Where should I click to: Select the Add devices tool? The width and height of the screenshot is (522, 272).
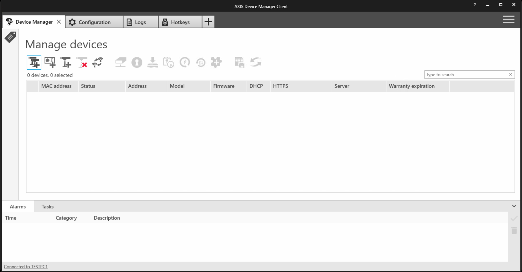coord(34,62)
